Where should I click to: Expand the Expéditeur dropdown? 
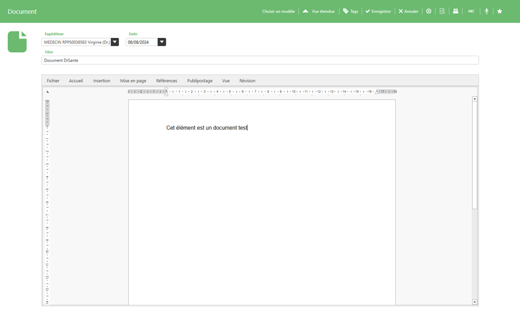[x=115, y=42]
